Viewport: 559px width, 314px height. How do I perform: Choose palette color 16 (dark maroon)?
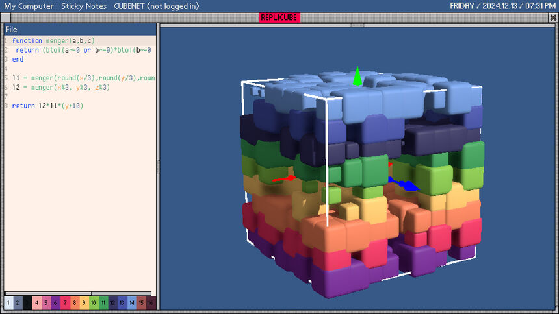click(151, 302)
